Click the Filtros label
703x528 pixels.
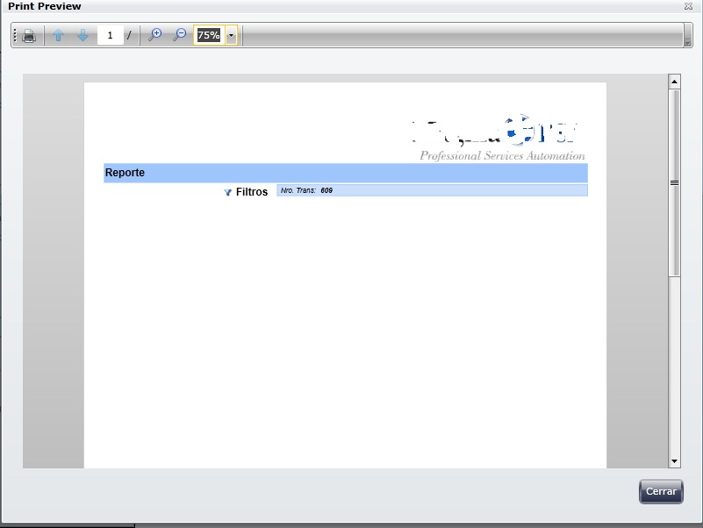tap(252, 192)
